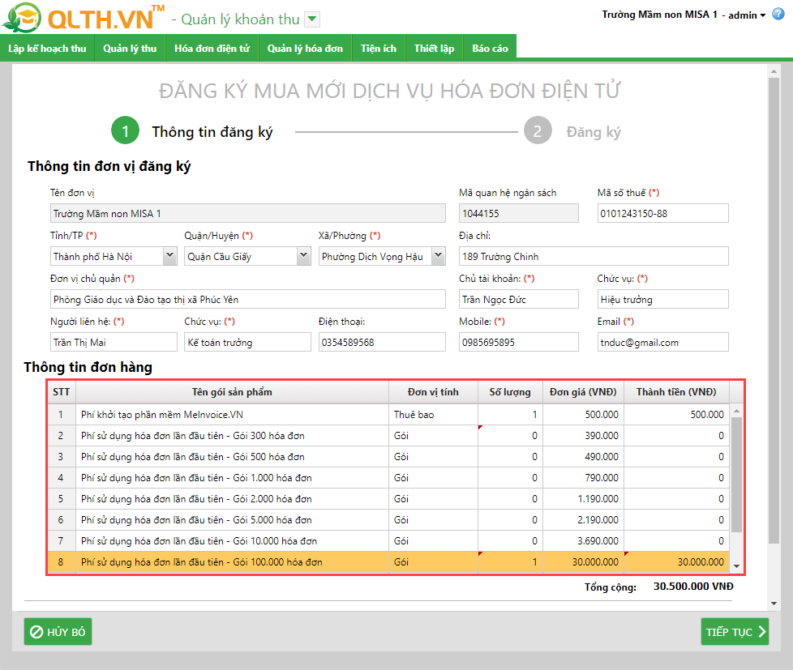Screen dimensions: 793x670
Task: Edit quantity for Gói 300 hóa đơn
Action: 510,436
